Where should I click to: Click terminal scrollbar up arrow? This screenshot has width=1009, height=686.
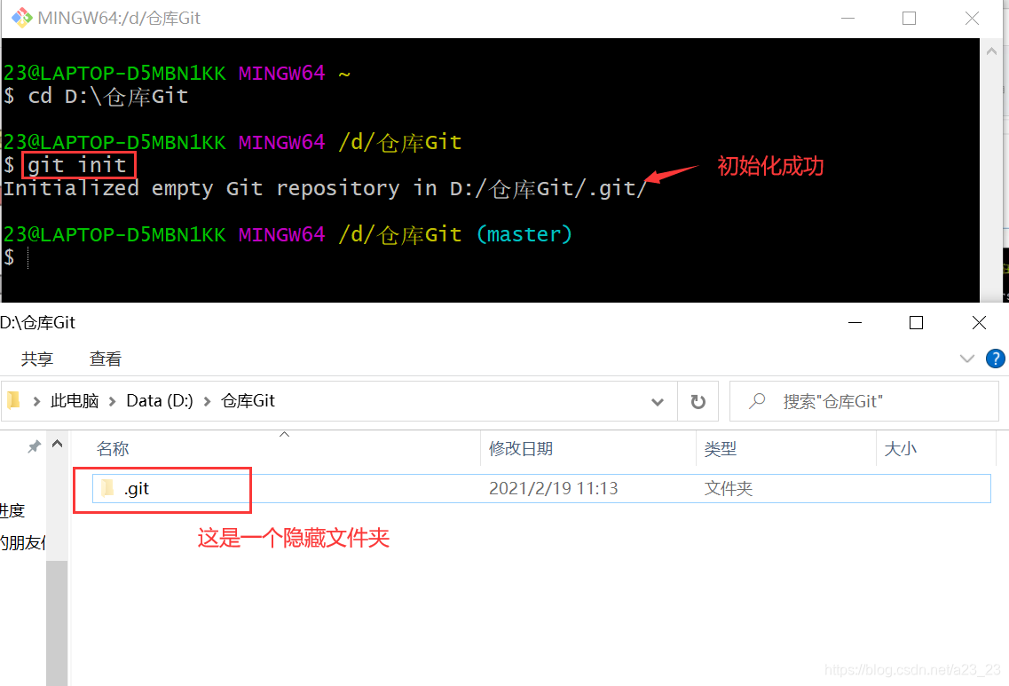[991, 51]
